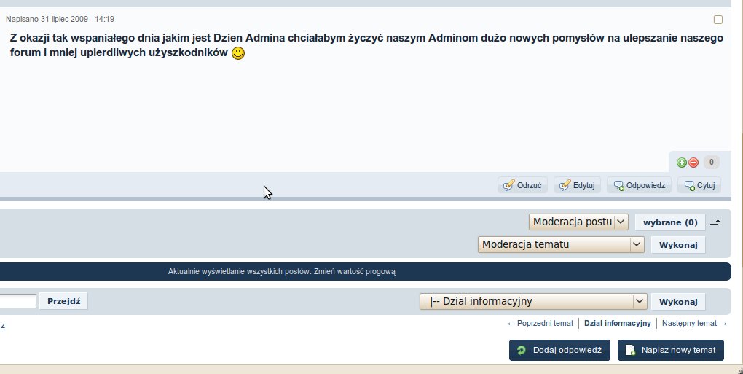Go to Następny temat

coord(694,323)
